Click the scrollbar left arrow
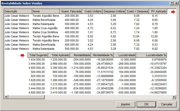Image resolution: width=180 pixels, height=111 pixels. pos(6,97)
